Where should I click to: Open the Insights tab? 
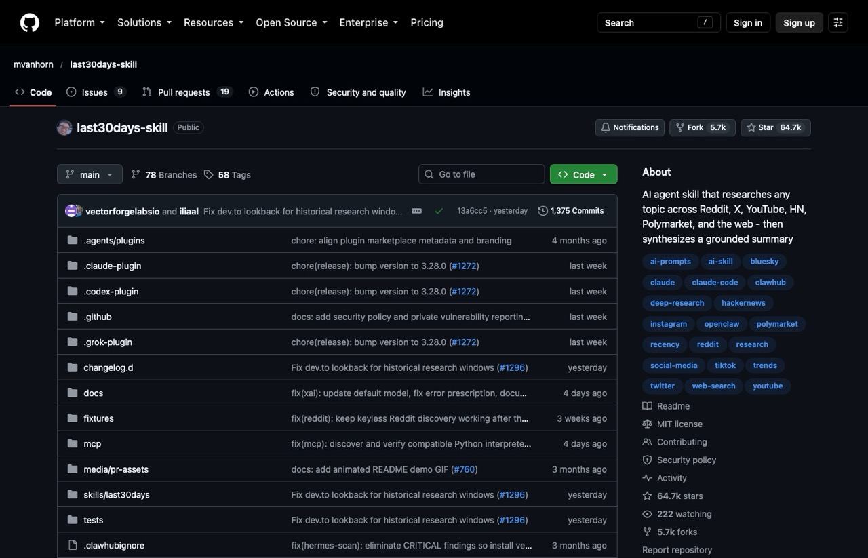(x=446, y=92)
